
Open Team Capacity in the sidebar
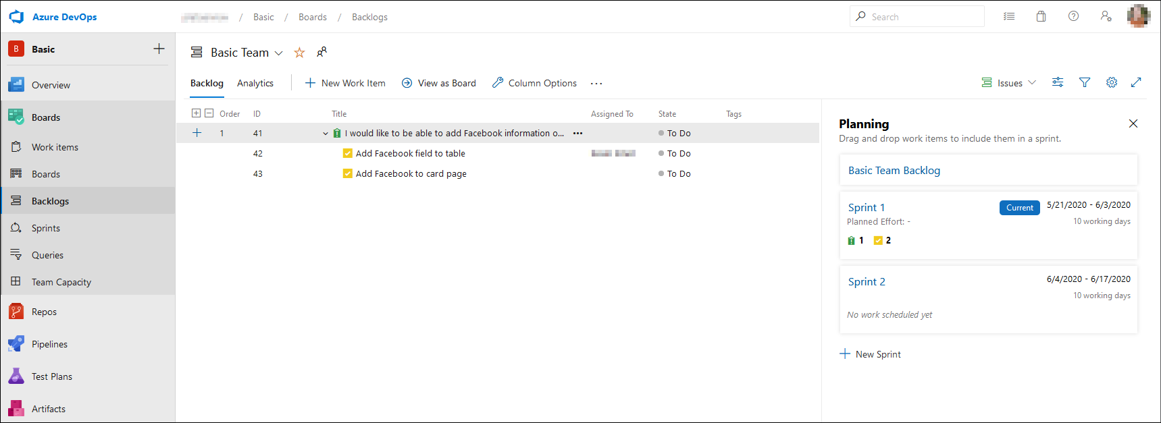(61, 282)
